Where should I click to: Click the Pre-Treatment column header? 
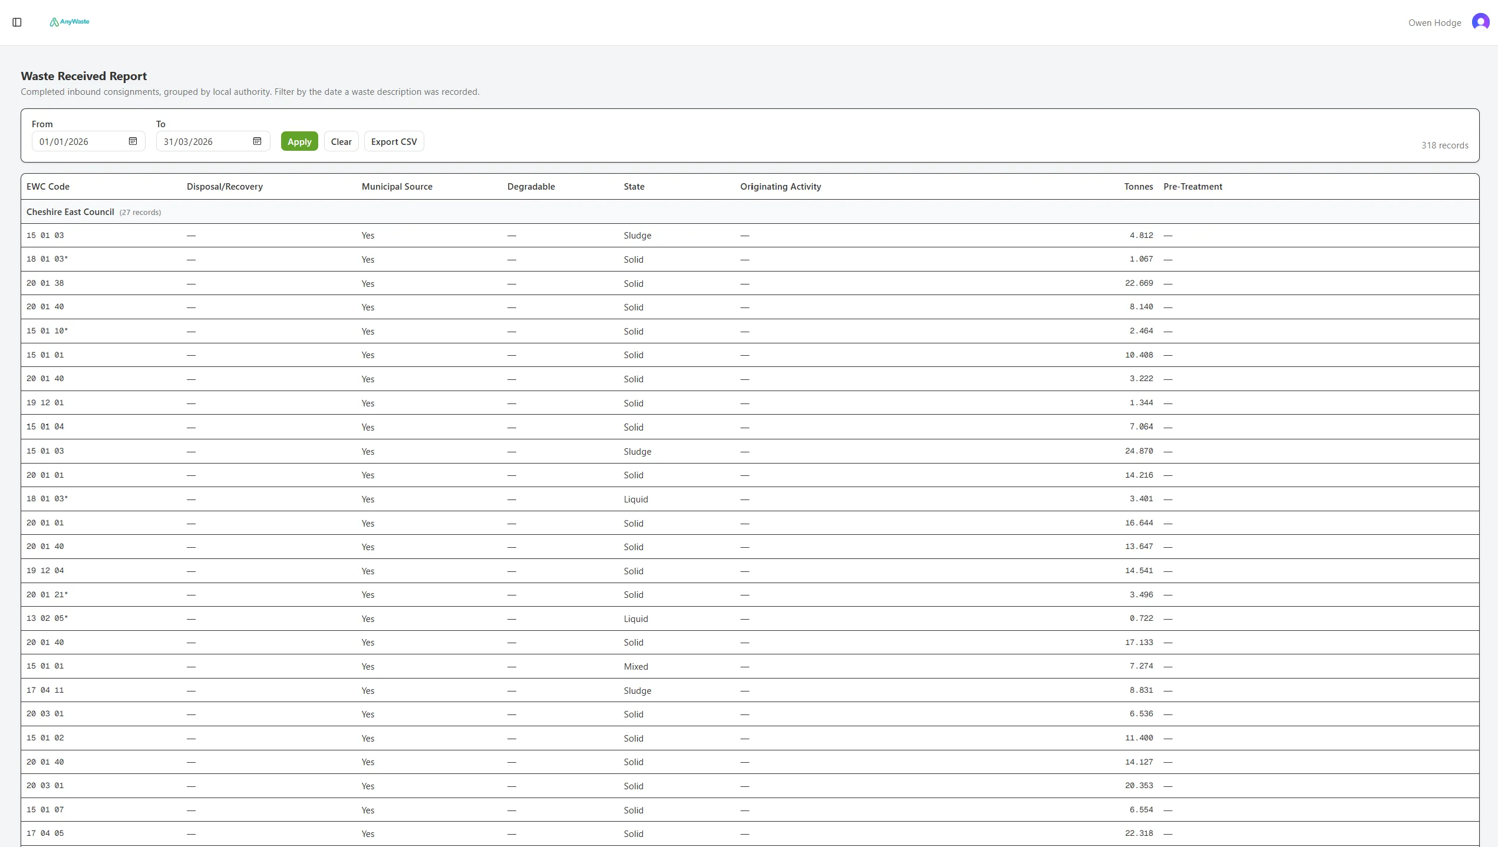click(x=1193, y=187)
